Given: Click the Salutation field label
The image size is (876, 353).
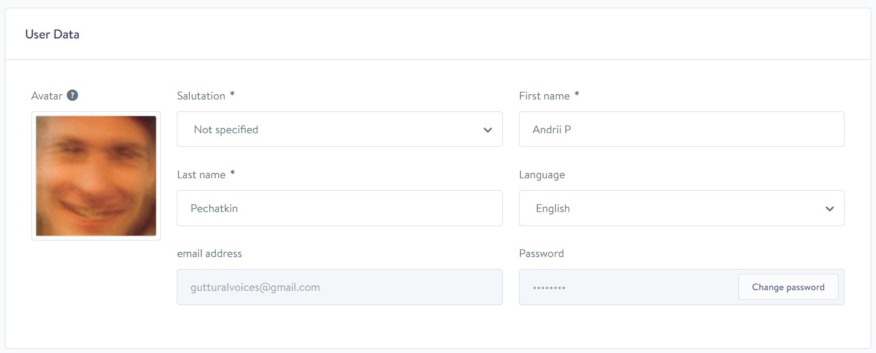Looking at the screenshot, I should [201, 96].
